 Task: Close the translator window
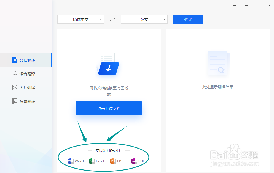pos(269,6)
